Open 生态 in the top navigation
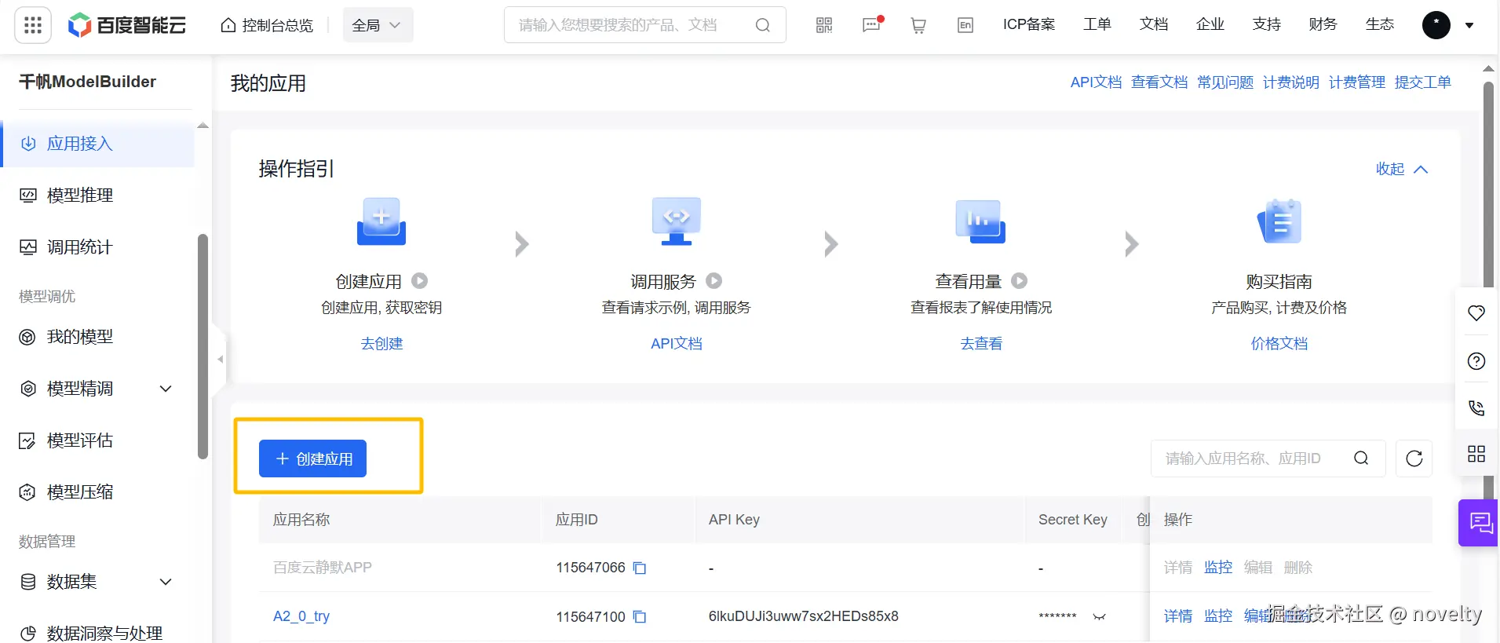 click(x=1380, y=24)
